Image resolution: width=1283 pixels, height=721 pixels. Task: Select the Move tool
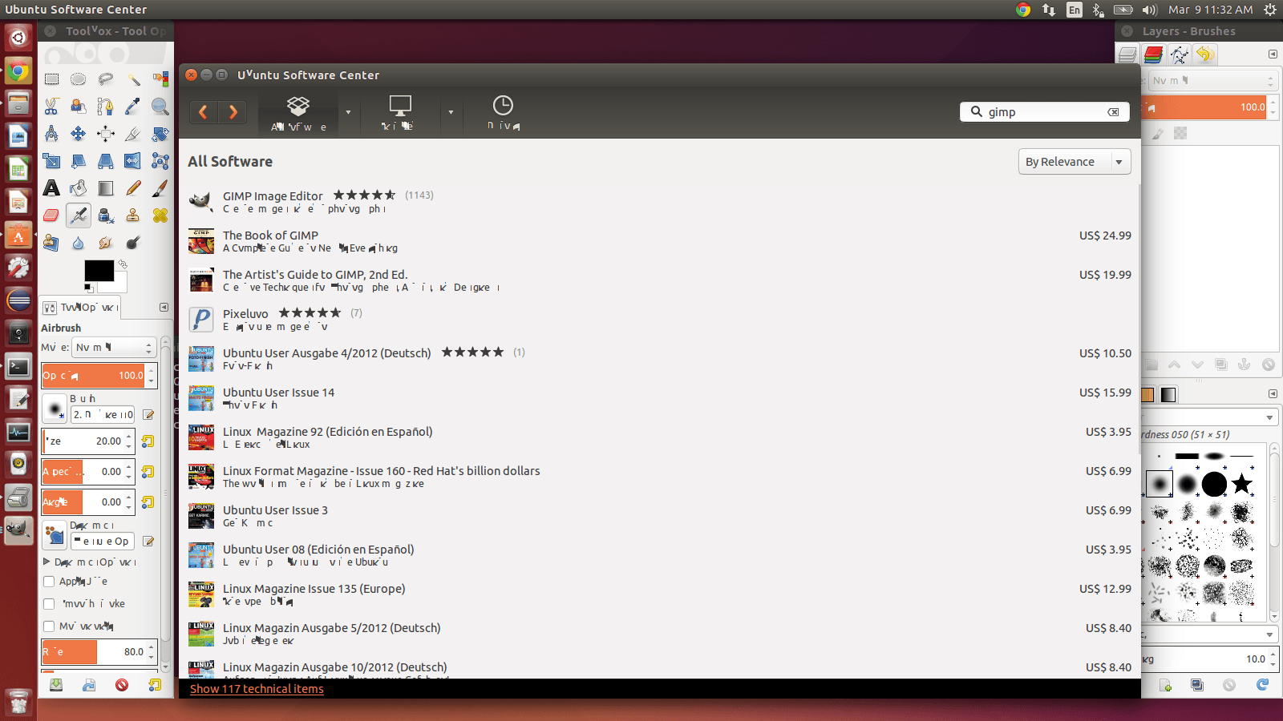(x=79, y=134)
